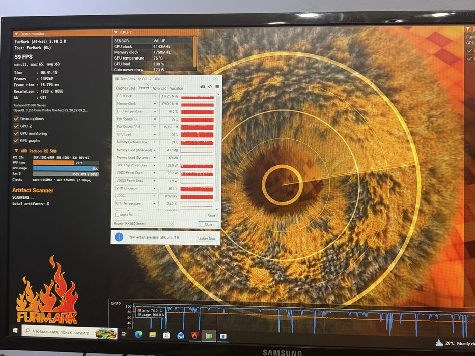Image resolution: width=475 pixels, height=356 pixels.
Task: Click the last running app taskbar icon
Action: [223, 336]
